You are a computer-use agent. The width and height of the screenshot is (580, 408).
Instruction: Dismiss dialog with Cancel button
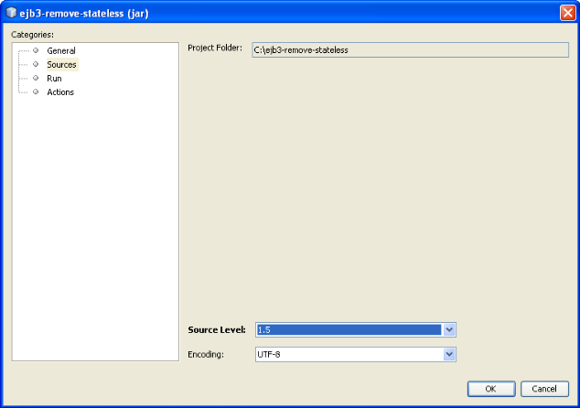[x=544, y=389]
